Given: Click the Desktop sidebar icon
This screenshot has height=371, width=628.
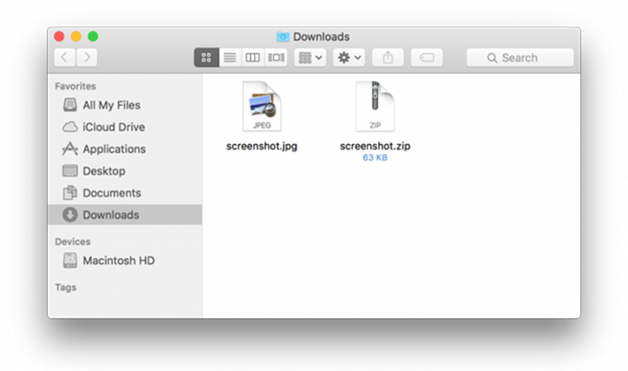Looking at the screenshot, I should (69, 170).
